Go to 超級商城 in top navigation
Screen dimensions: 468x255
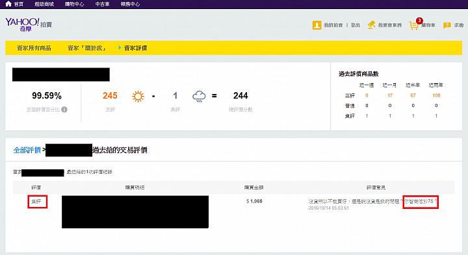(x=44, y=4)
